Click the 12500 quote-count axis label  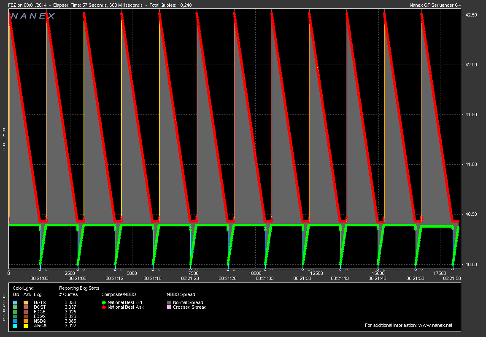pos(316,273)
